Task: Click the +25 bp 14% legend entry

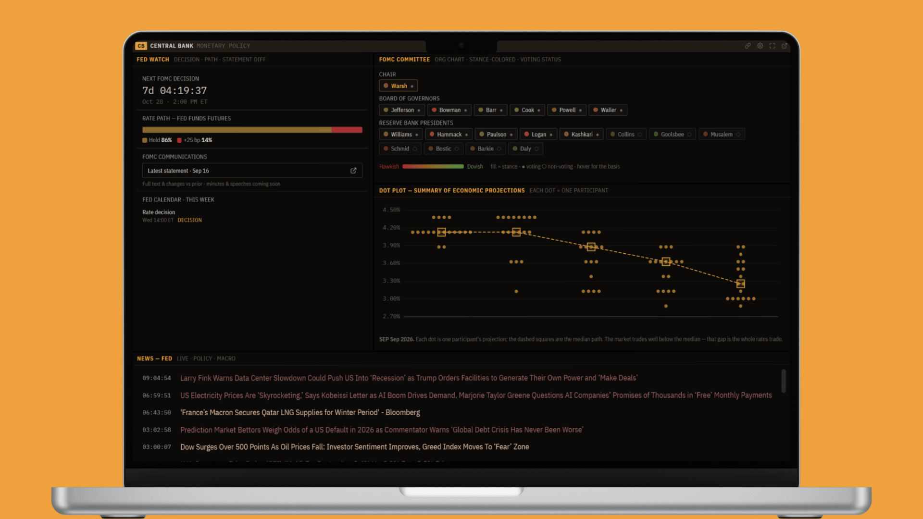Action: [x=195, y=140]
